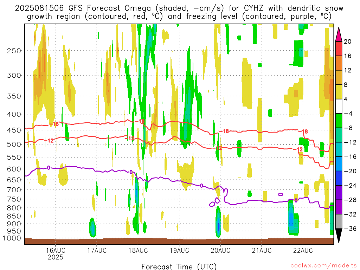This screenshot has height=270, width=360.
Task: Click the green swatch between -8 and -4
Action: click(339, 121)
